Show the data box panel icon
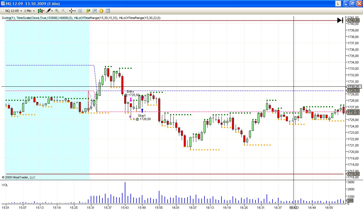Screen dimensions: 363x211 (x=80, y=11)
